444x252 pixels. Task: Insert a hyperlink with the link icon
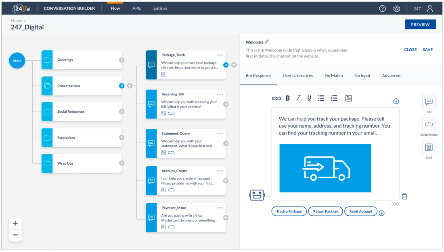tap(276, 98)
